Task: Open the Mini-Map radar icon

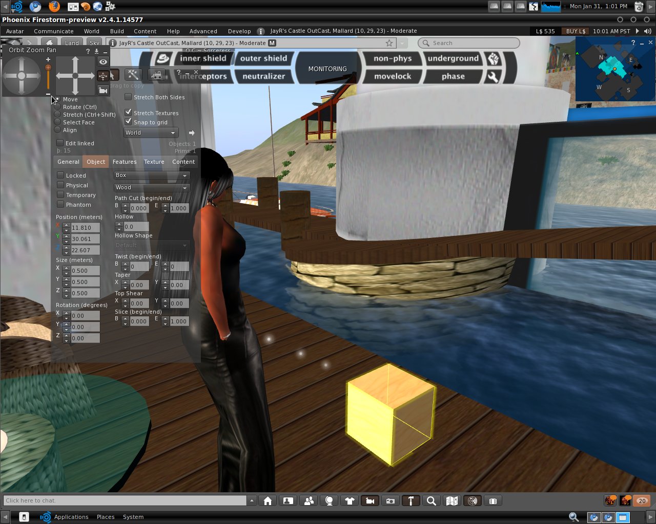Action: 472,500
